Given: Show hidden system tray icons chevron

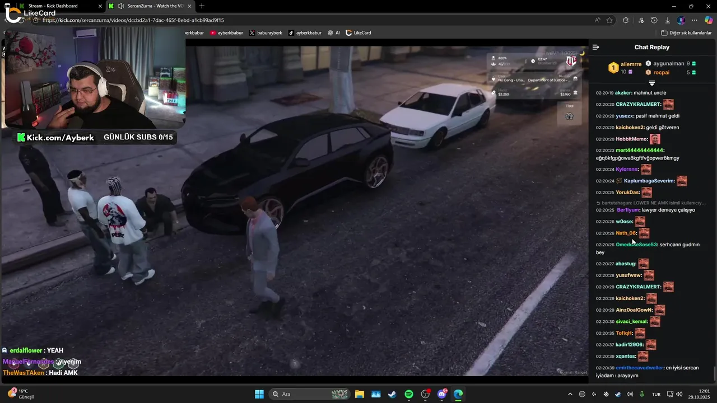Looking at the screenshot, I should [x=570, y=394].
